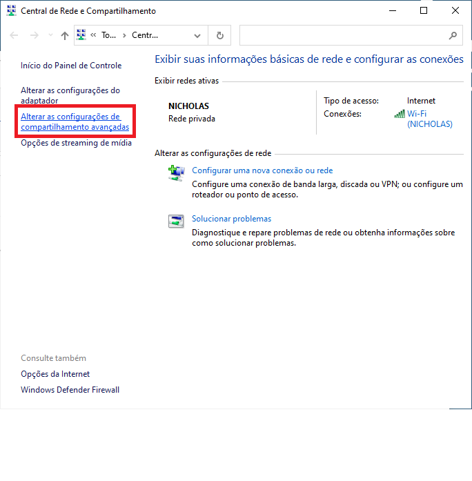Open advanced sharing settings link
Image resolution: width=472 pixels, height=481 pixels.
click(x=75, y=121)
